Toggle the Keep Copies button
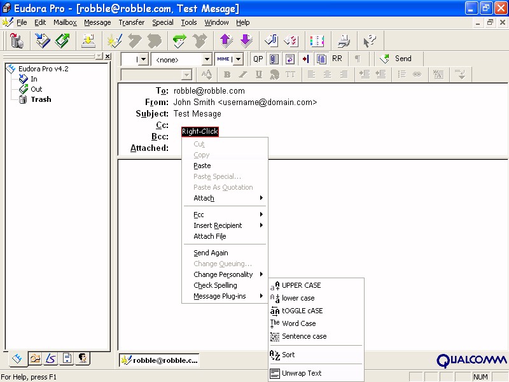Screen dimensions: 509x382 tap(321, 59)
